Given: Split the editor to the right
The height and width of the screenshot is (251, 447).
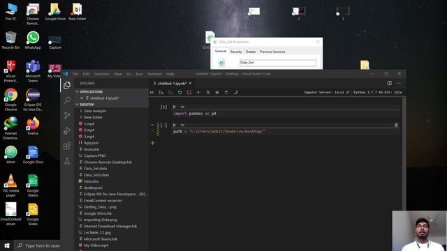Looking at the screenshot, I should [x=390, y=83].
